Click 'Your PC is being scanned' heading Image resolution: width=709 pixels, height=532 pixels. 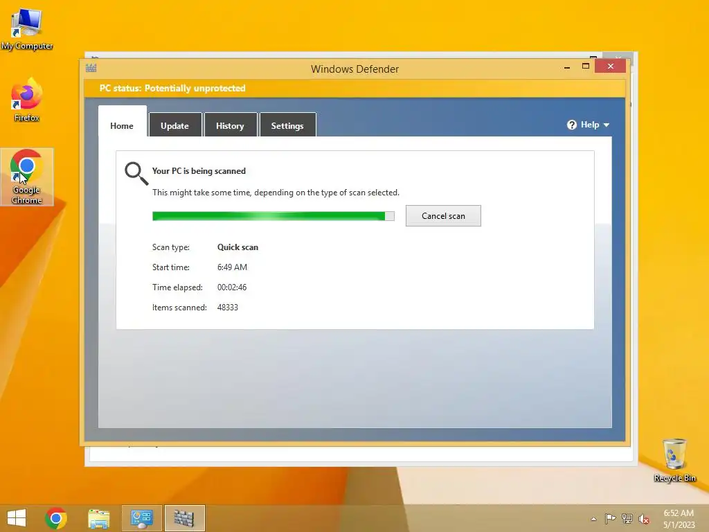199,171
